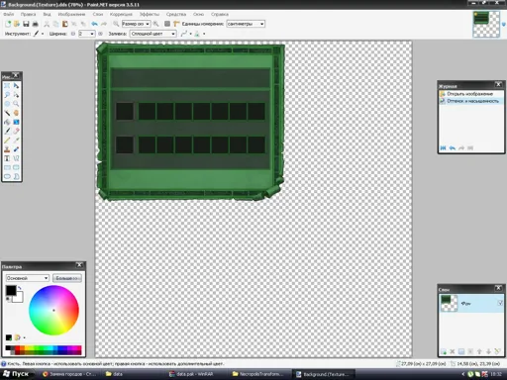Switch to 'data.pak - WinRAR' taskbar button
This screenshot has height=380, width=507.
click(x=195, y=374)
